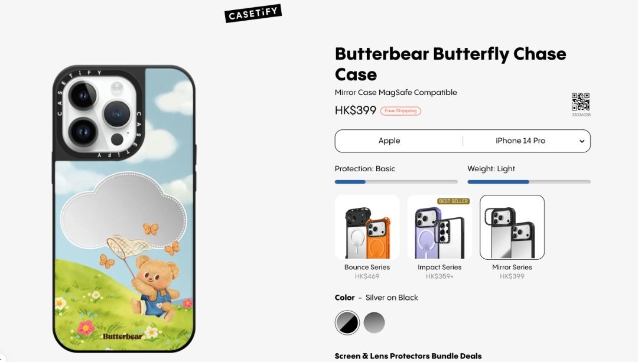Viewport: 638px width, 362px height.
Task: Click the Butterbear Butterfly Chase Case title
Action: 450,64
